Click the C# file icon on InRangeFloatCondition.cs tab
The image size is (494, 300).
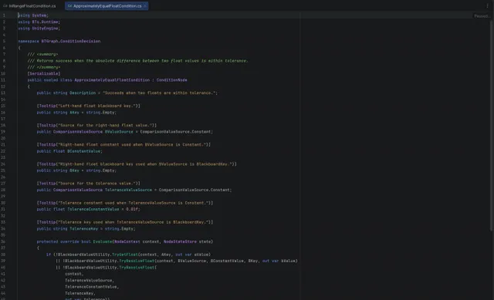click(5, 6)
